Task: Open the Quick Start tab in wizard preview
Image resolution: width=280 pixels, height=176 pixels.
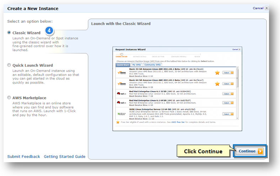Action: pyautogui.click(x=123, y=65)
